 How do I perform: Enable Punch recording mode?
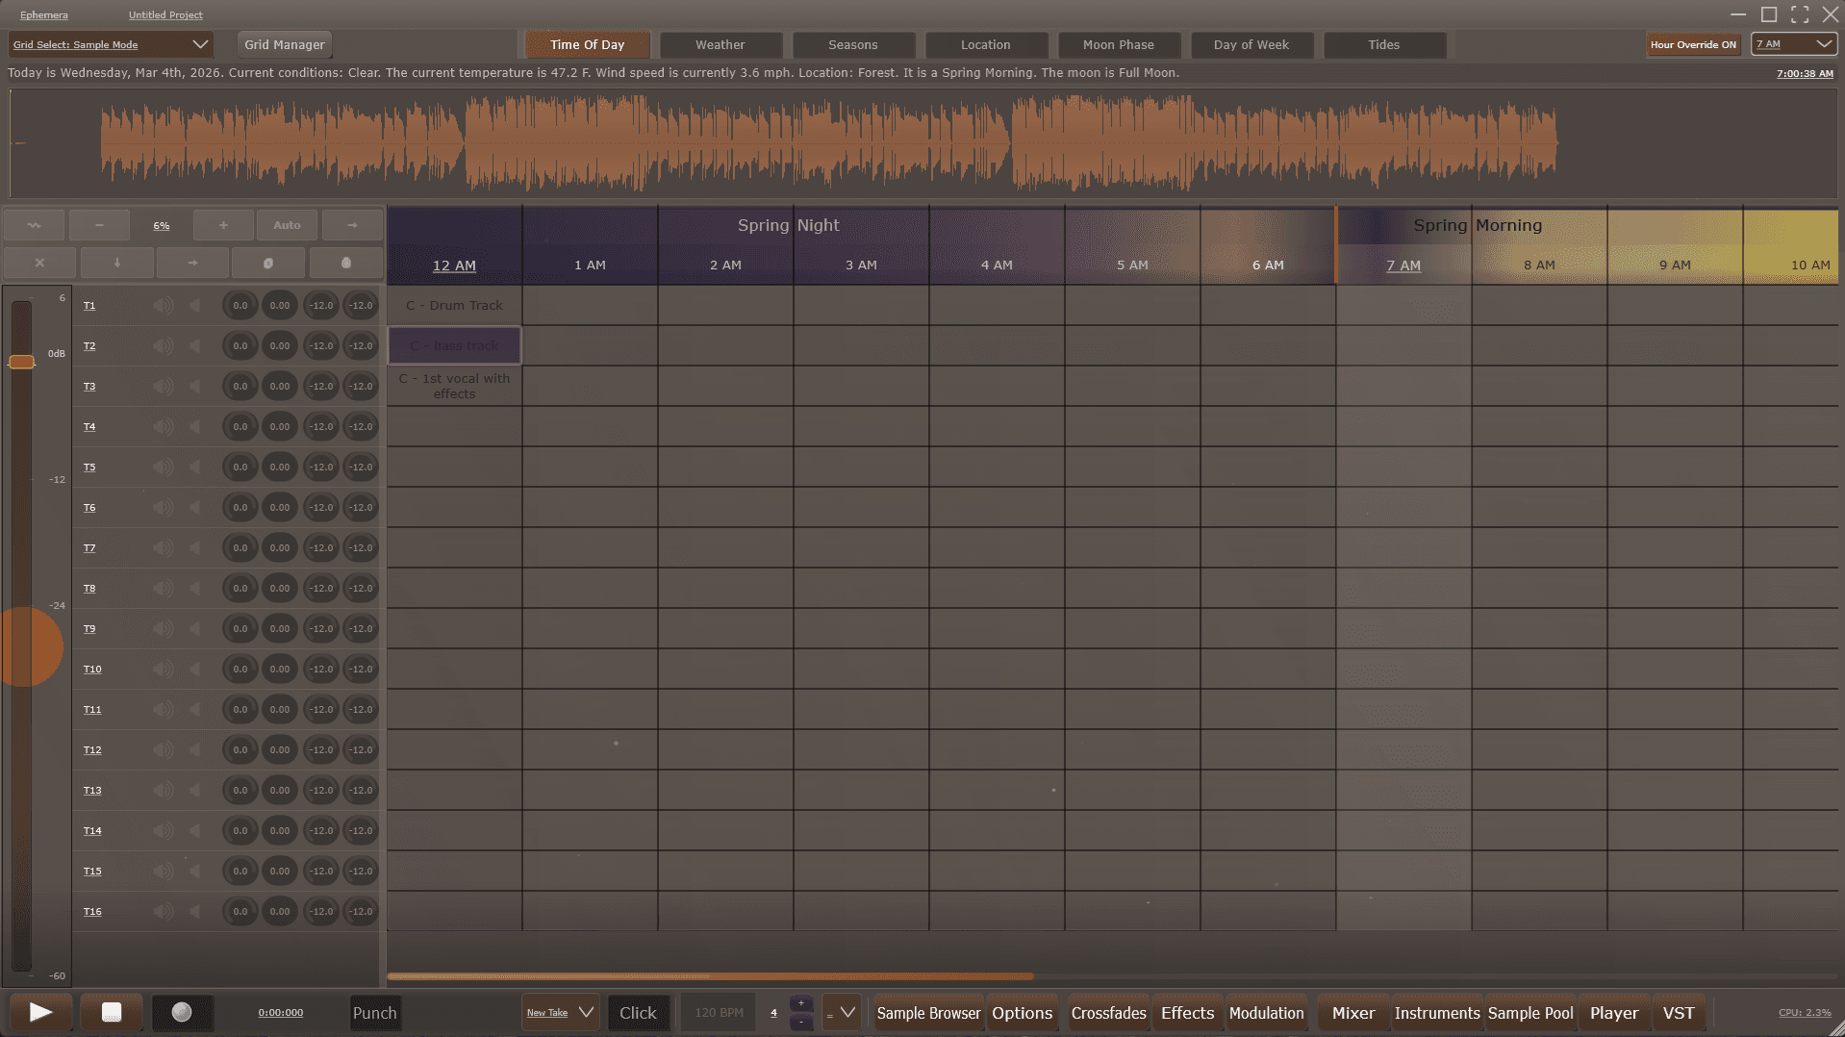coord(374,1013)
